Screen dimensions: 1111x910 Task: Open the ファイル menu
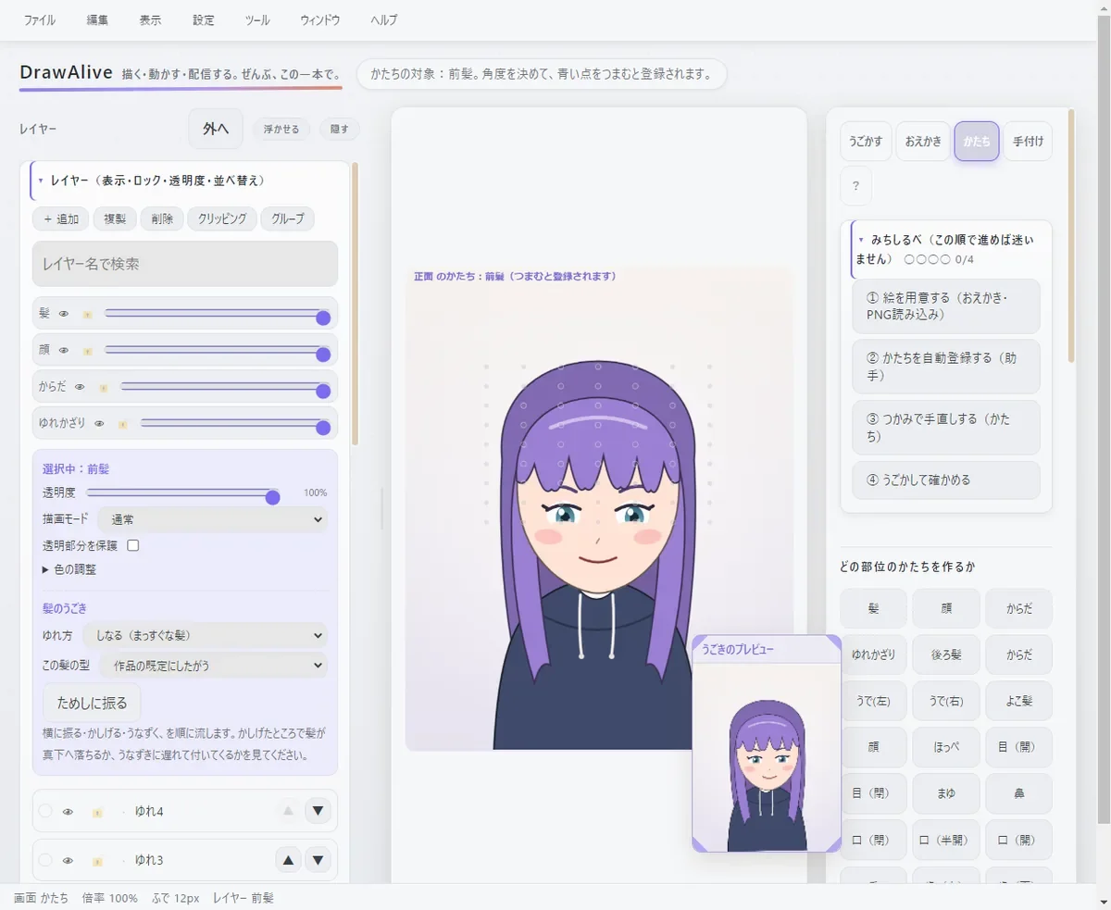click(x=39, y=20)
